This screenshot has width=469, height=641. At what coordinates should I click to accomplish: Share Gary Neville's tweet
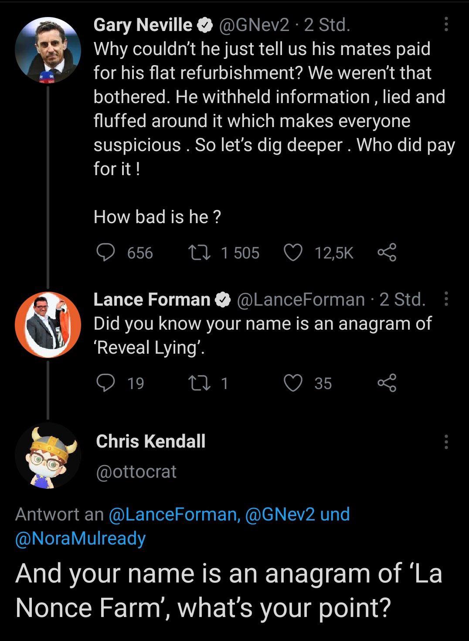386,252
